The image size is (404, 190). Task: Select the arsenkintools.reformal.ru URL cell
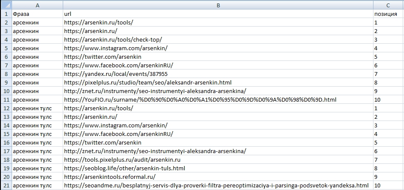click(217, 177)
